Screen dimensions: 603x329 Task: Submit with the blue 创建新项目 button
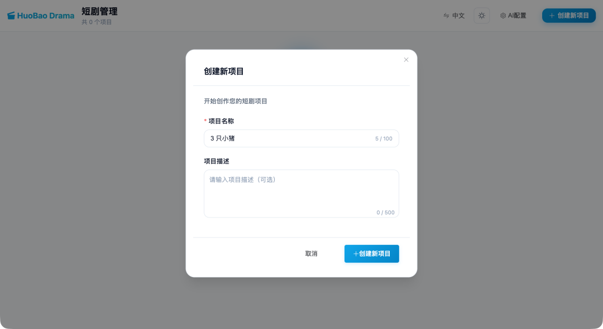[371, 254]
